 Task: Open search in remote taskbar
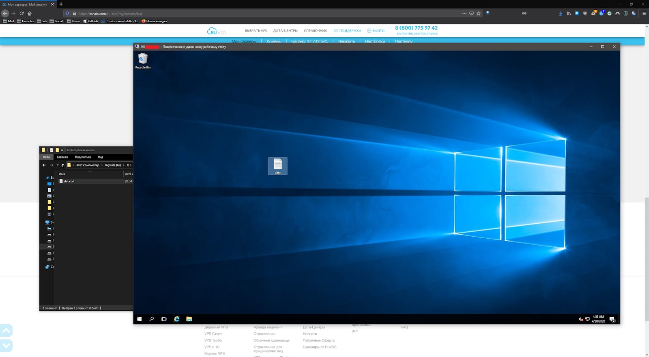click(x=152, y=319)
